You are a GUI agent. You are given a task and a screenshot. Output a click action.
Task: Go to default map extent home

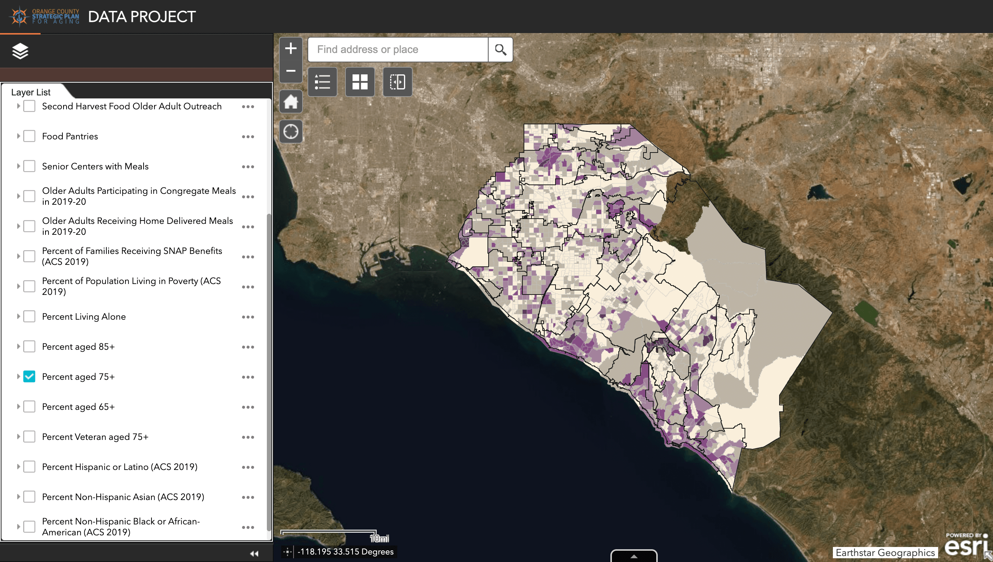[x=290, y=102]
